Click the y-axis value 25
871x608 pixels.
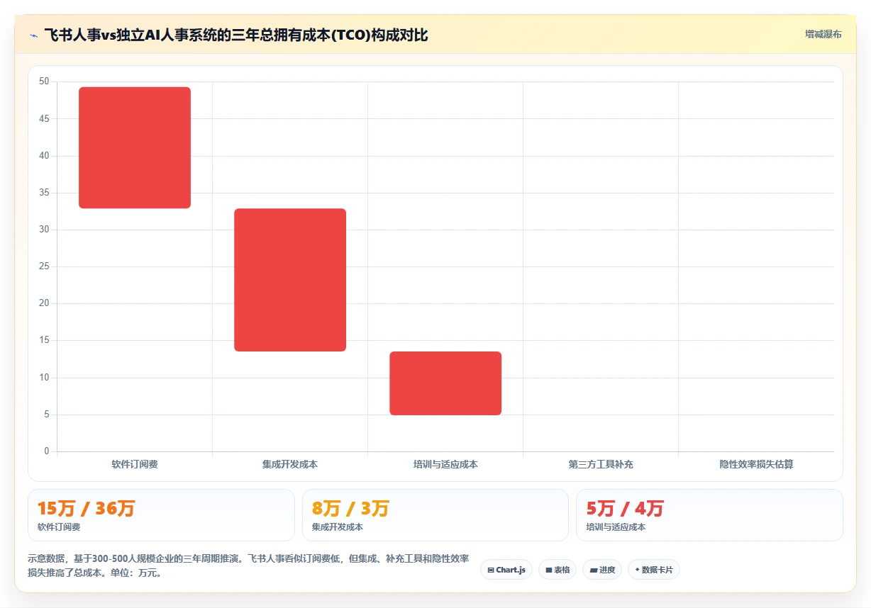tap(44, 266)
